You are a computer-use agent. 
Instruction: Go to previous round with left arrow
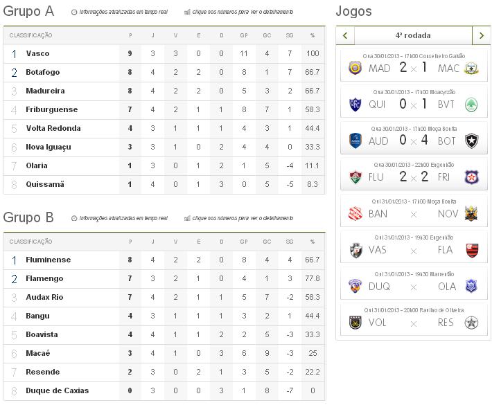point(344,35)
